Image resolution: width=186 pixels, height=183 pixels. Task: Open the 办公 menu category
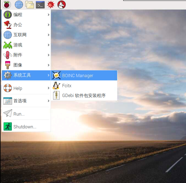pyautogui.click(x=26, y=25)
